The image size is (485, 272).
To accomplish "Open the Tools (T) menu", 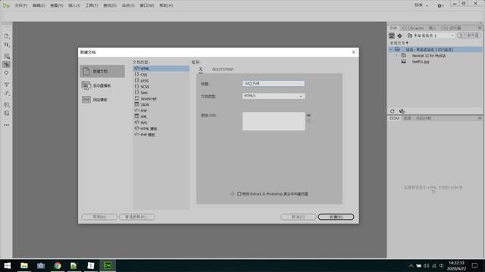I will point(92,5).
